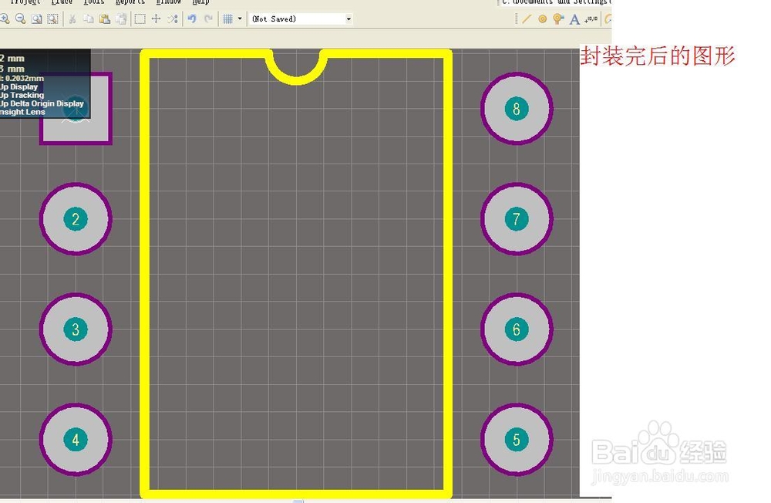Click the grid settings icon
Image resolution: width=771 pixels, height=503 pixels.
pyautogui.click(x=227, y=19)
